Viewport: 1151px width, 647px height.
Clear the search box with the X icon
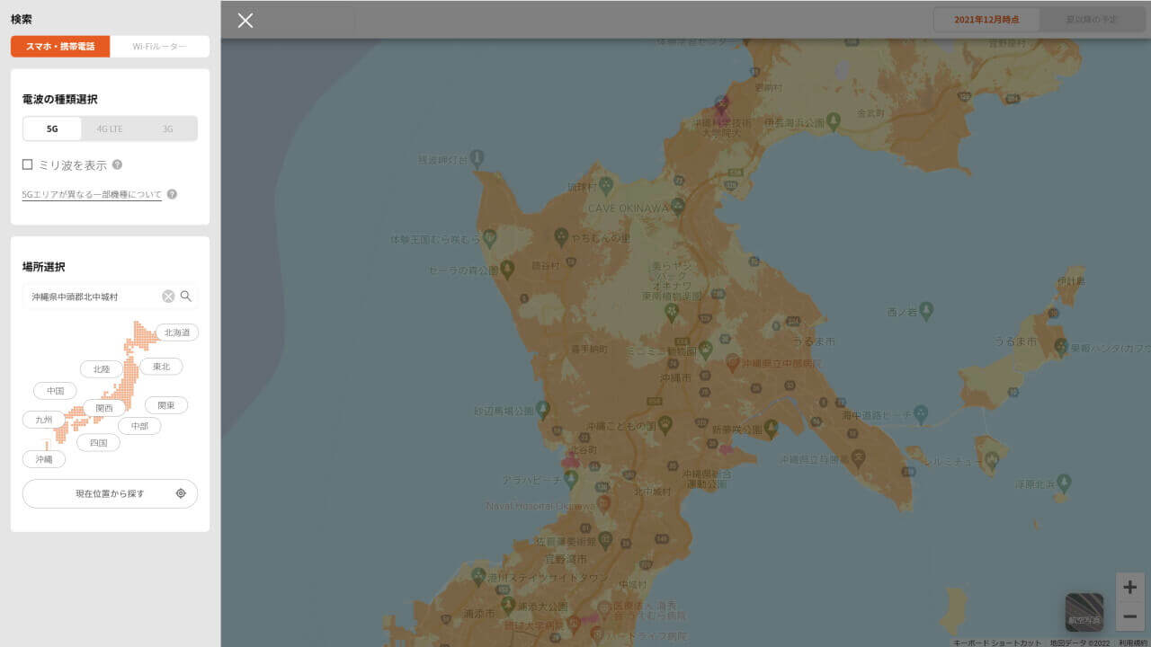[168, 296]
